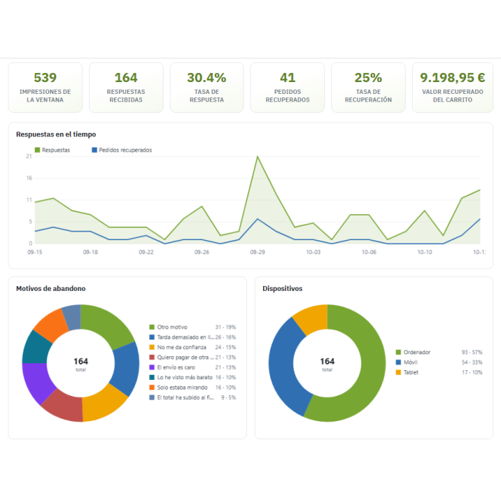Click the orange Tablet legend swatch
501x501 pixels.
398,372
